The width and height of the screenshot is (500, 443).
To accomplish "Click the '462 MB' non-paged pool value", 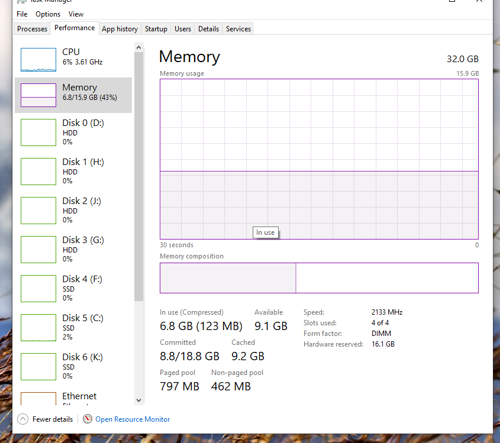I will [x=231, y=386].
